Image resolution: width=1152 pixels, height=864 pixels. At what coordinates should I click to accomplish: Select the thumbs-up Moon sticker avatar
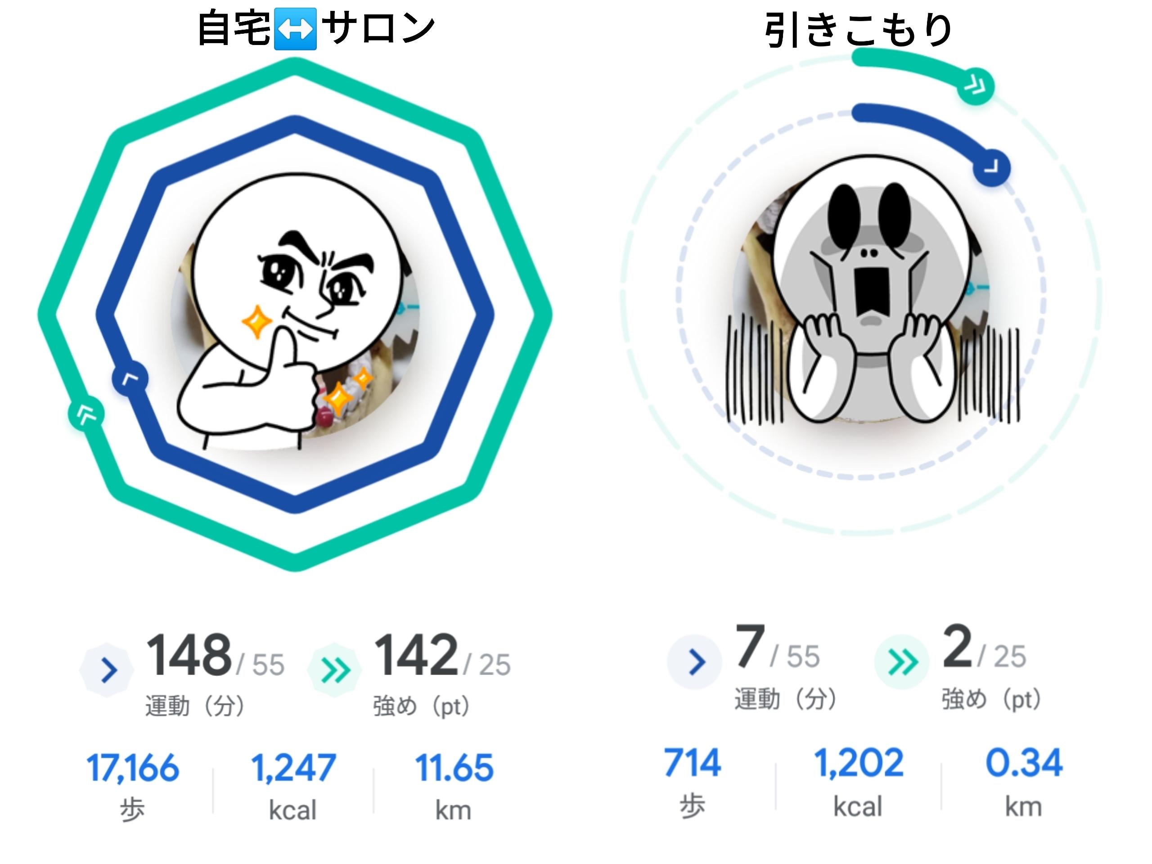click(x=295, y=312)
